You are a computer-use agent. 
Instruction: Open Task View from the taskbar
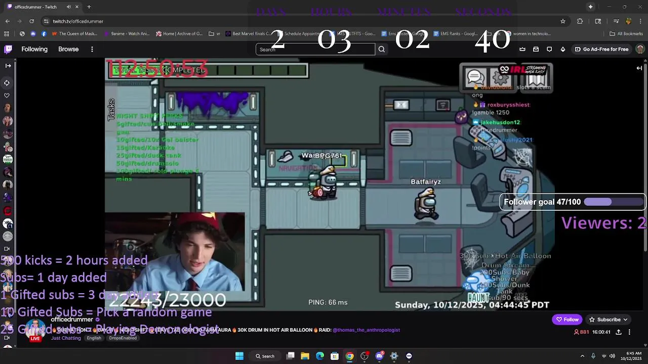pos(291,356)
